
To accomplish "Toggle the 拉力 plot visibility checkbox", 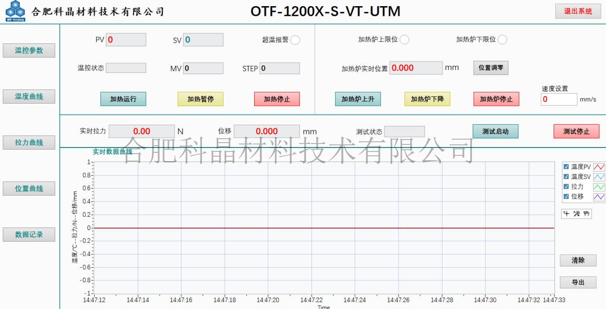I will pyautogui.click(x=566, y=187).
